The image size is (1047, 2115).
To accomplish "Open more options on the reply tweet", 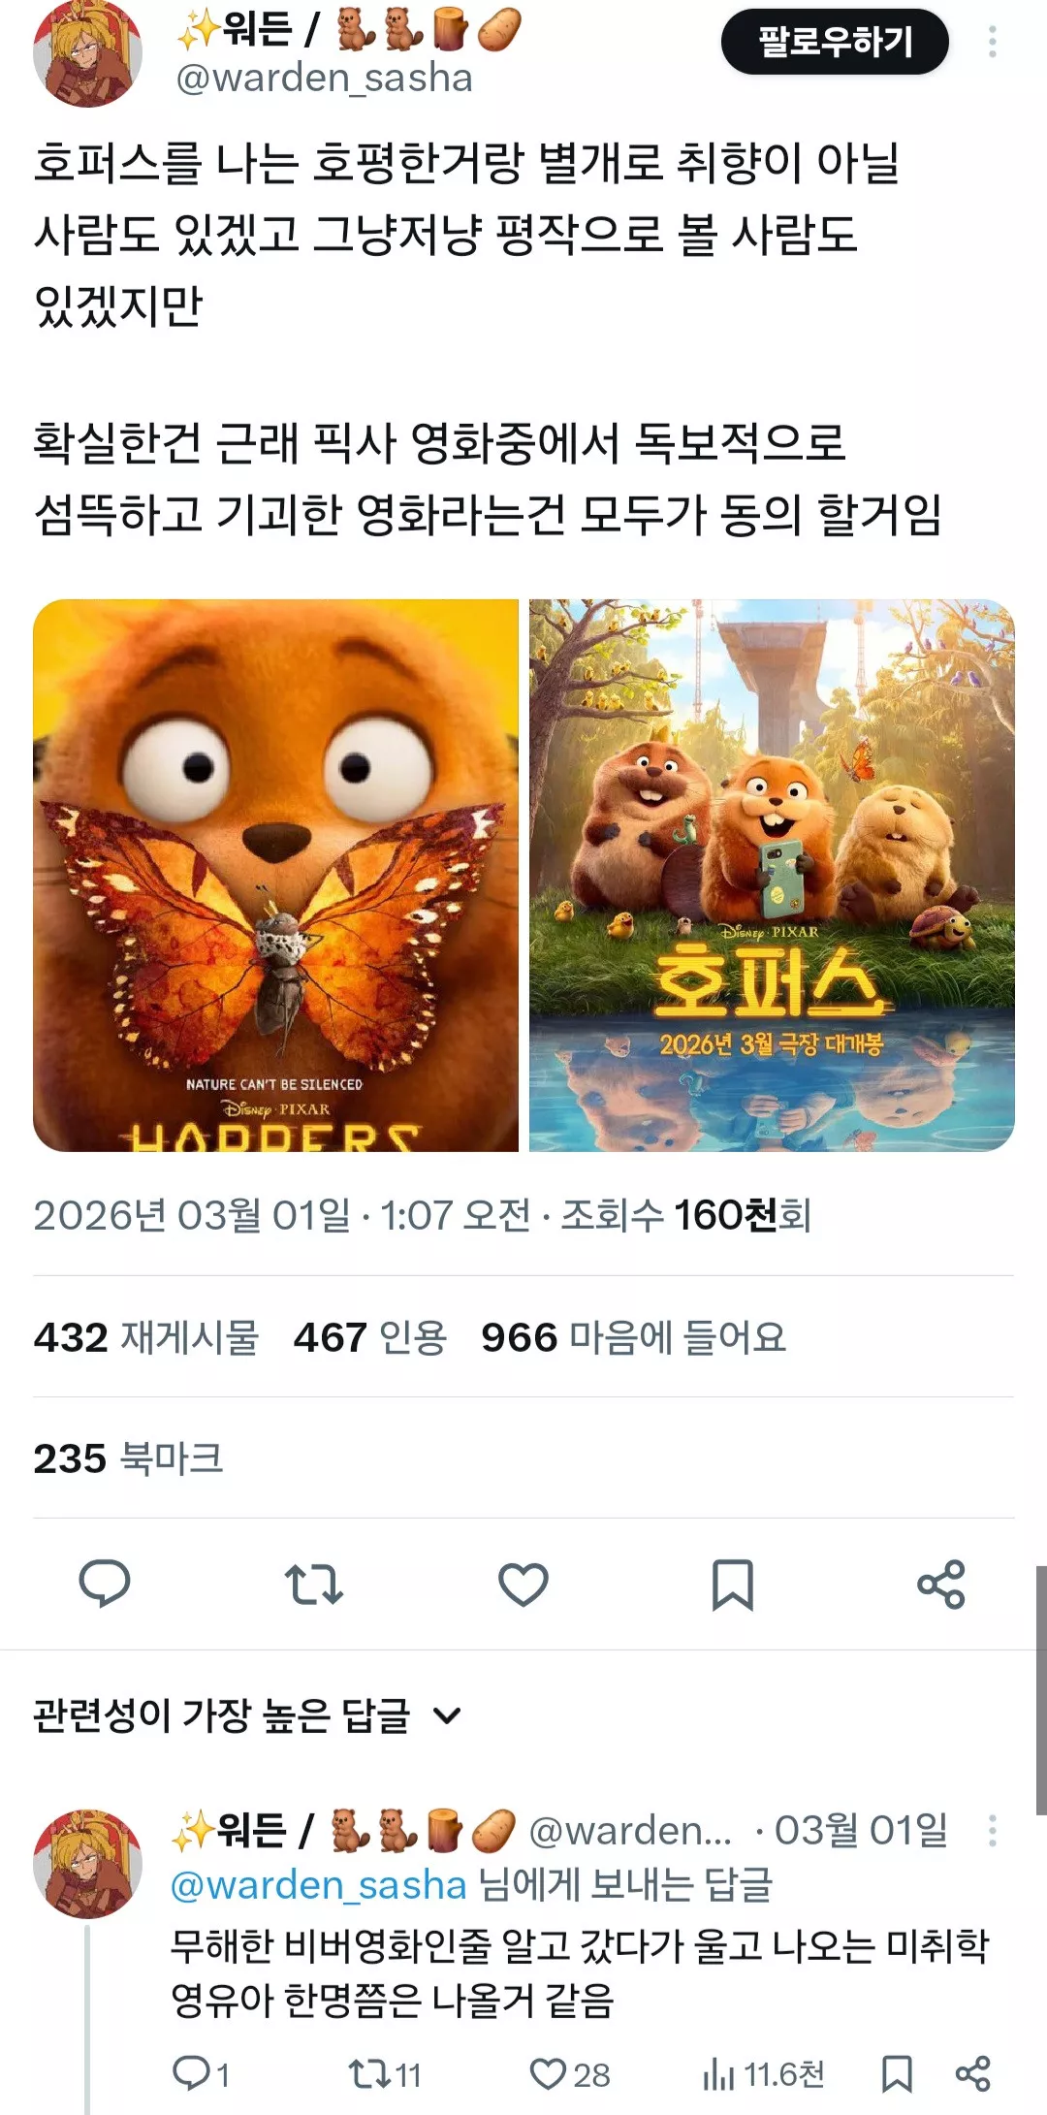I will point(992,1831).
